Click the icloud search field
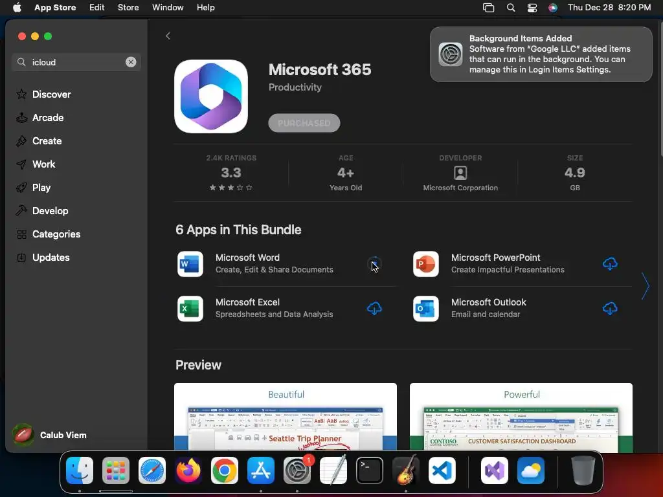 point(76,62)
